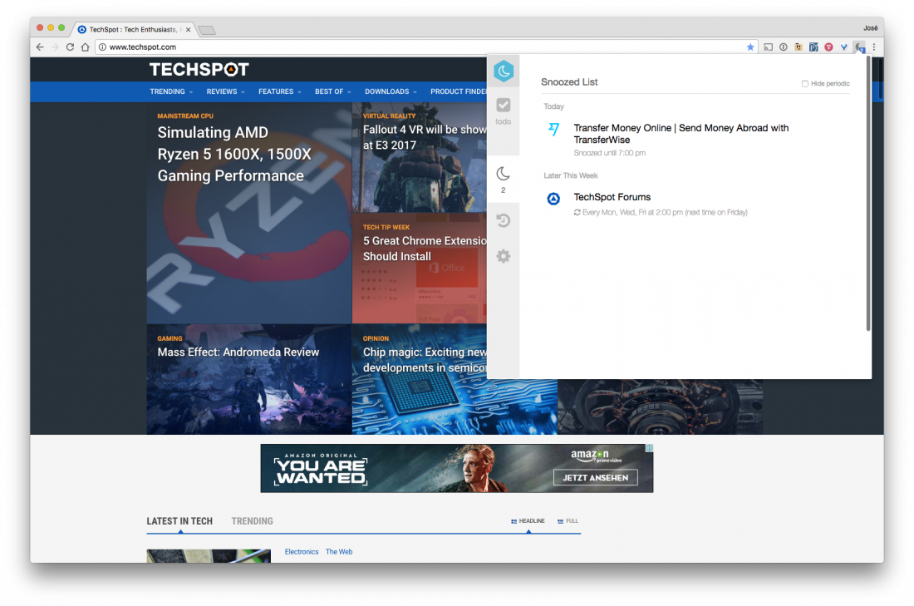The width and height of the screenshot is (914, 606).
Task: Click the browser home button
Action: coord(85,47)
